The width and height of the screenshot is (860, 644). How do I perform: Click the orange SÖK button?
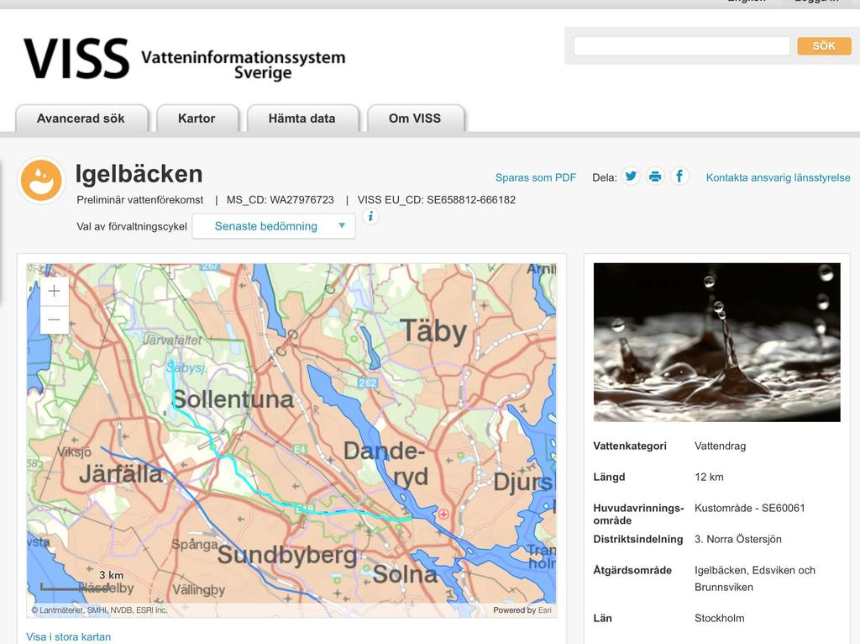pyautogui.click(x=824, y=46)
